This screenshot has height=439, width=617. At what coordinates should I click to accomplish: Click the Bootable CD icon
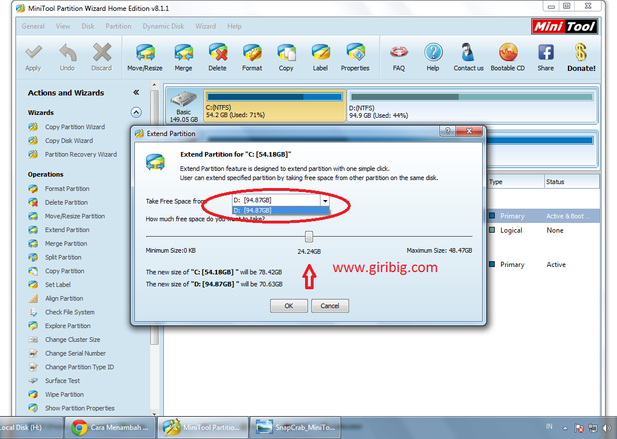[x=507, y=57]
